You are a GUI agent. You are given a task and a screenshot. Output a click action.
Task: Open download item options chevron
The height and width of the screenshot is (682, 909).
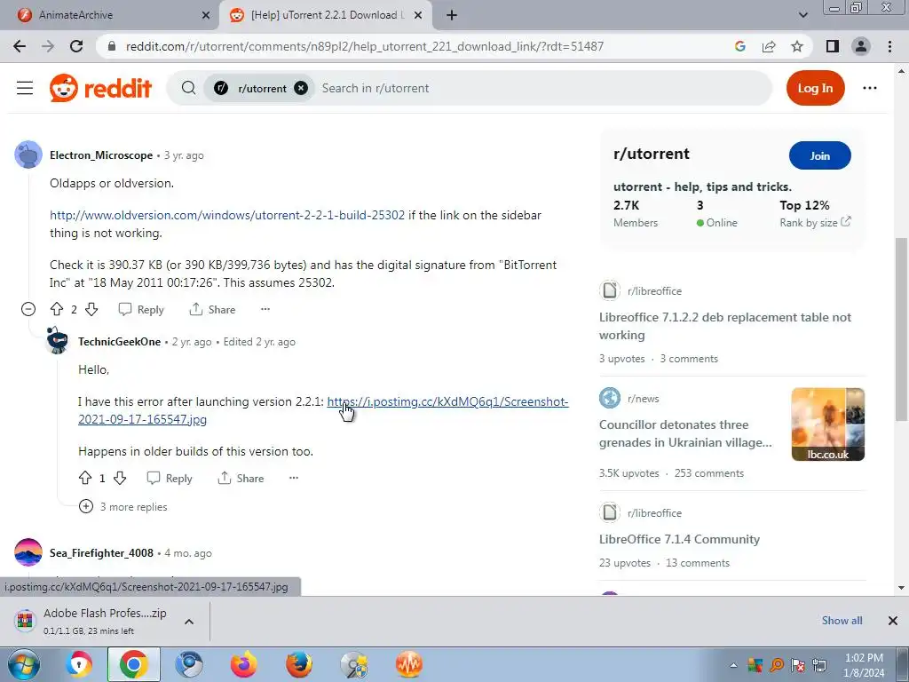tap(189, 621)
